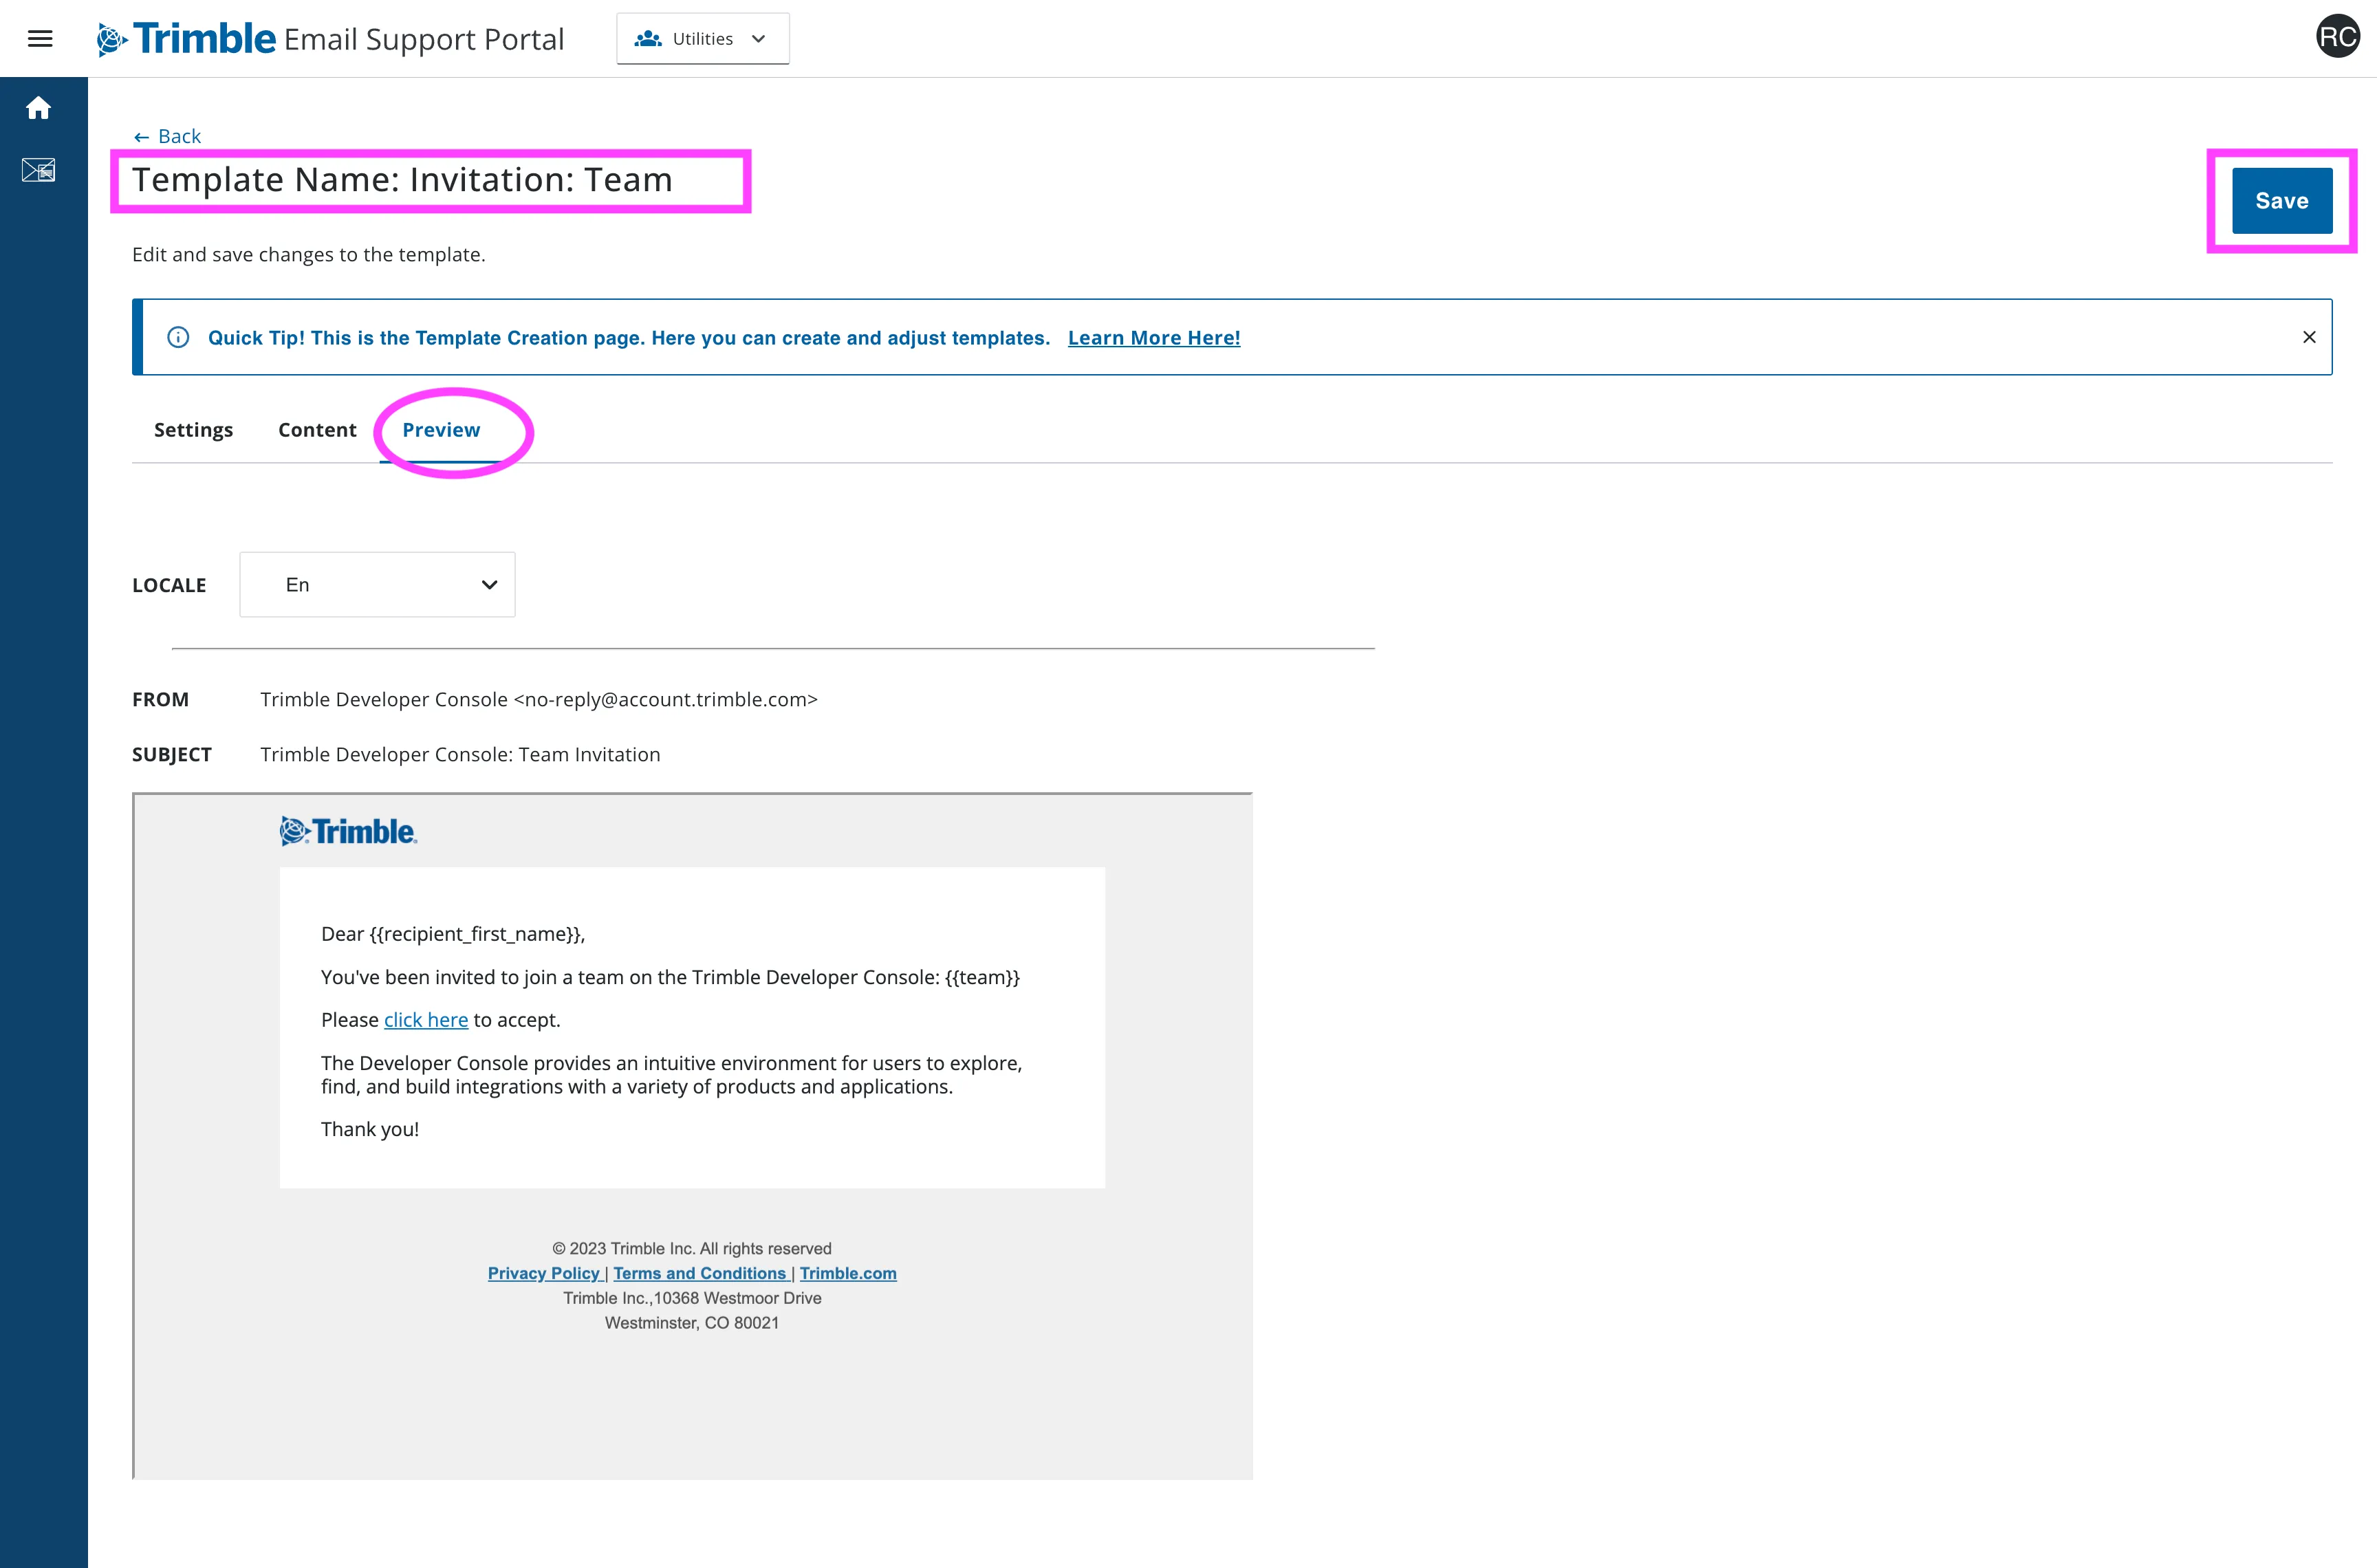Click the Trimble logo in email preview
Image resolution: width=2377 pixels, height=1568 pixels.
[x=348, y=831]
